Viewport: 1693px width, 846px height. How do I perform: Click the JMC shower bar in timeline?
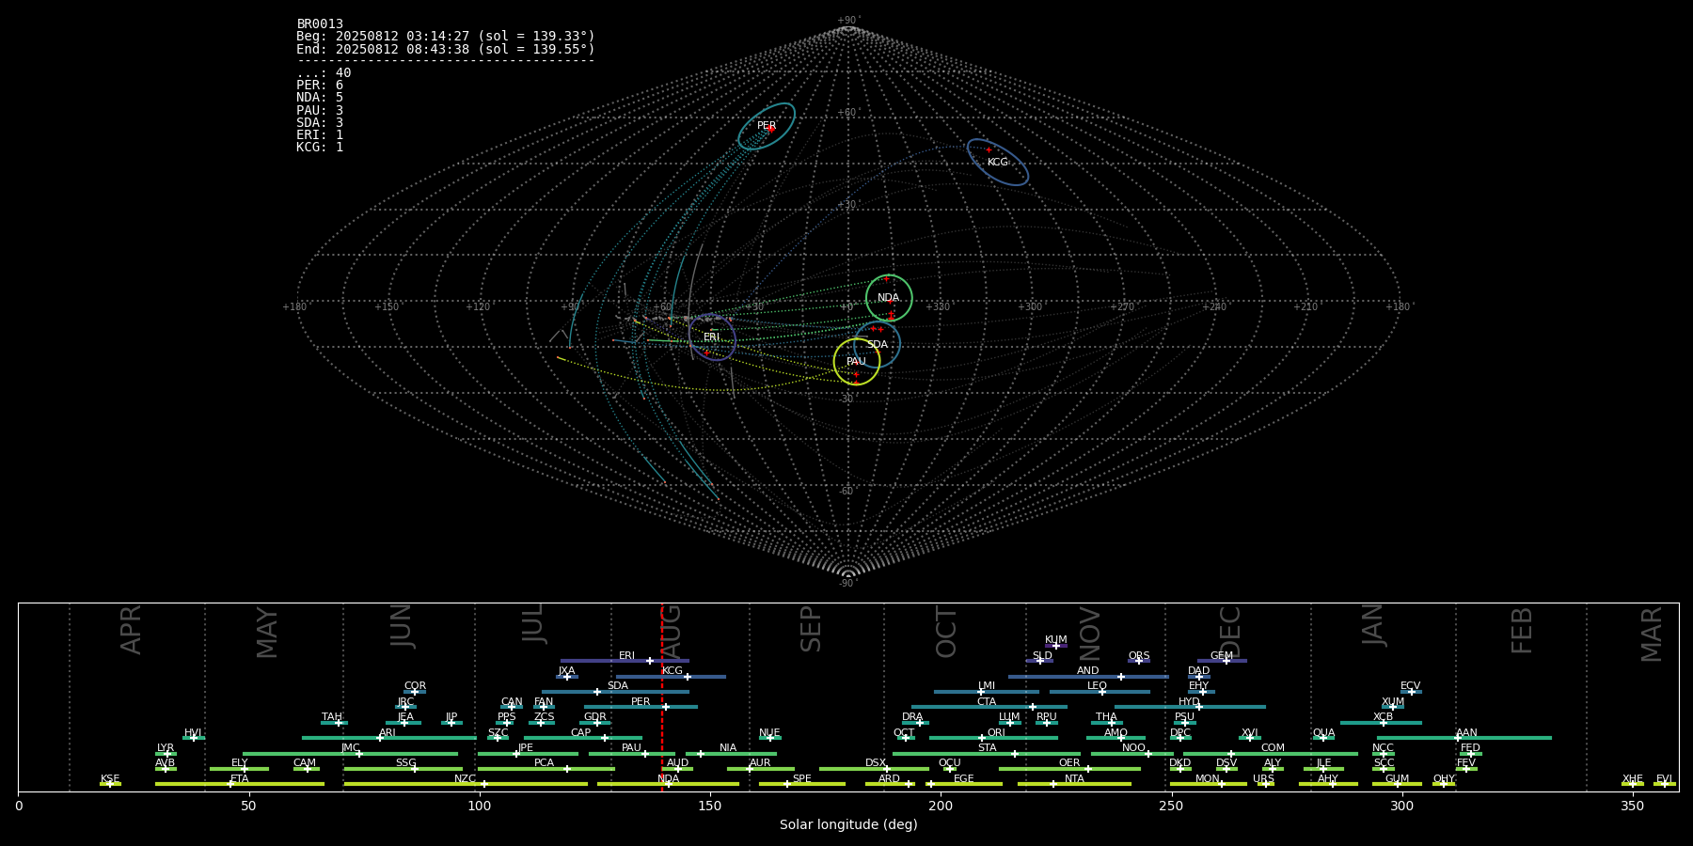click(x=350, y=753)
